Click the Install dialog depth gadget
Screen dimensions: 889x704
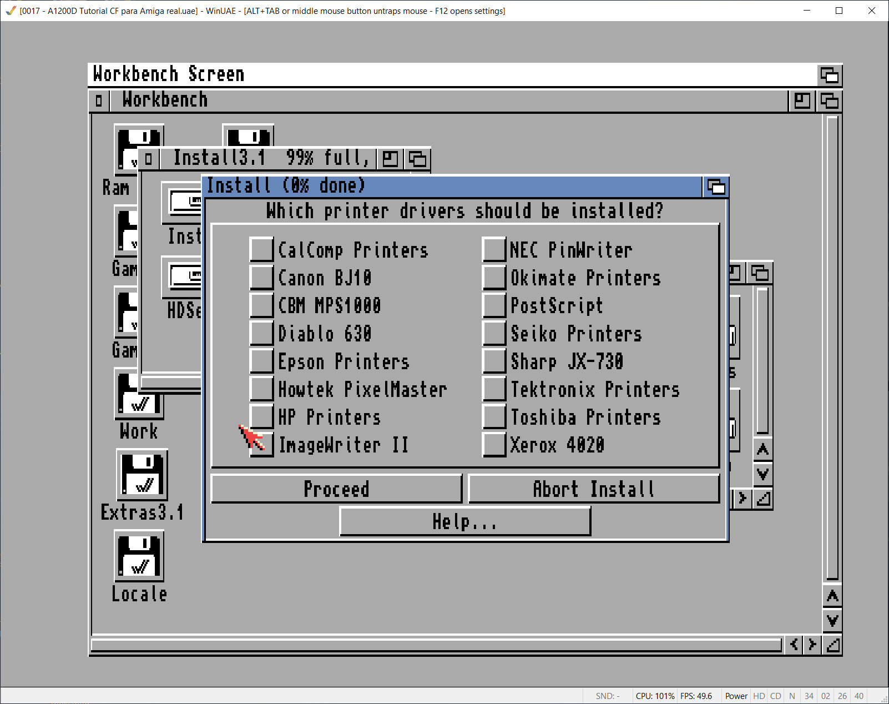click(x=716, y=187)
